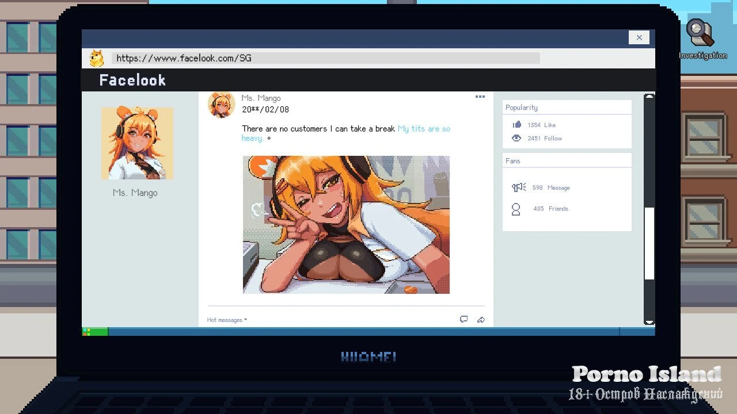Screen dimensions: 737x414
Task: Click the eye Follow icon
Action: pos(516,138)
